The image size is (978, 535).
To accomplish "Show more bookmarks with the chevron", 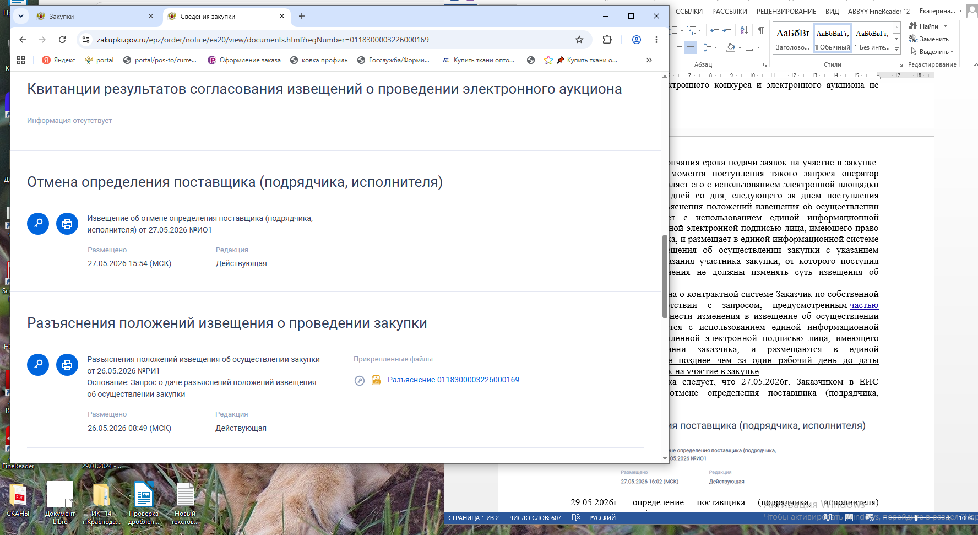I will point(649,60).
